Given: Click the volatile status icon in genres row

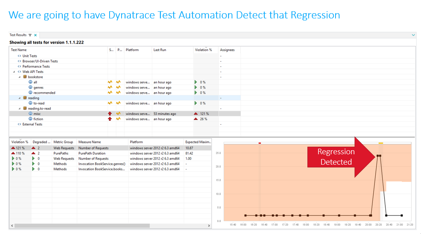Looking at the screenshot, I should click(110, 87).
